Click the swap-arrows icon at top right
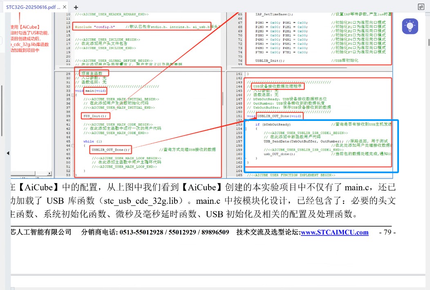The image size is (430, 290). tap(421, 7)
